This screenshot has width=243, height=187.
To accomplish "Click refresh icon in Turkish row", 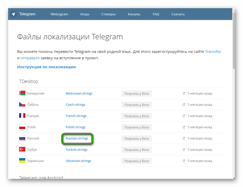I will point(184,149).
